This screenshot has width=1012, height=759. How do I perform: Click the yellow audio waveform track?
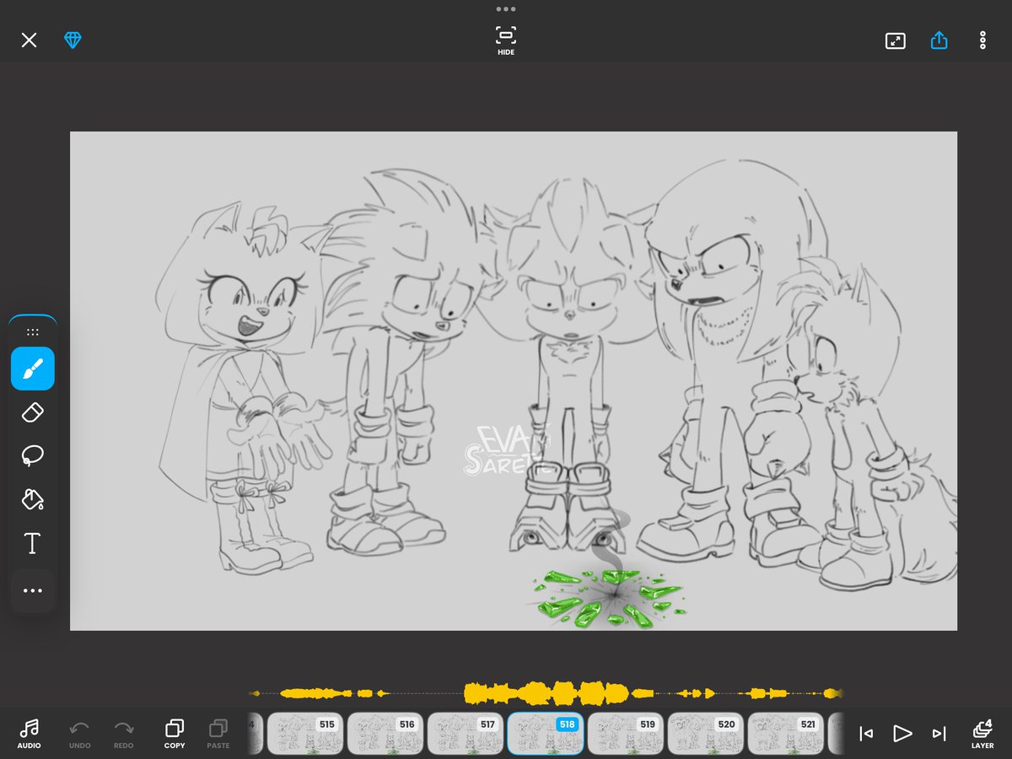coord(546,693)
